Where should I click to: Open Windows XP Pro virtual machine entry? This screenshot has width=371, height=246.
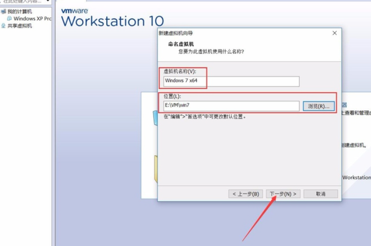click(x=32, y=18)
